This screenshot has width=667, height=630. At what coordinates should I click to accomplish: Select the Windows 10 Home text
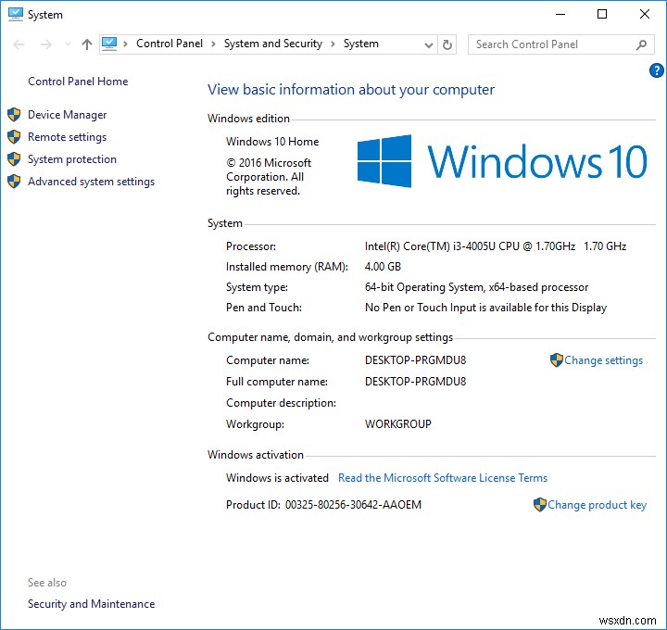tap(272, 142)
